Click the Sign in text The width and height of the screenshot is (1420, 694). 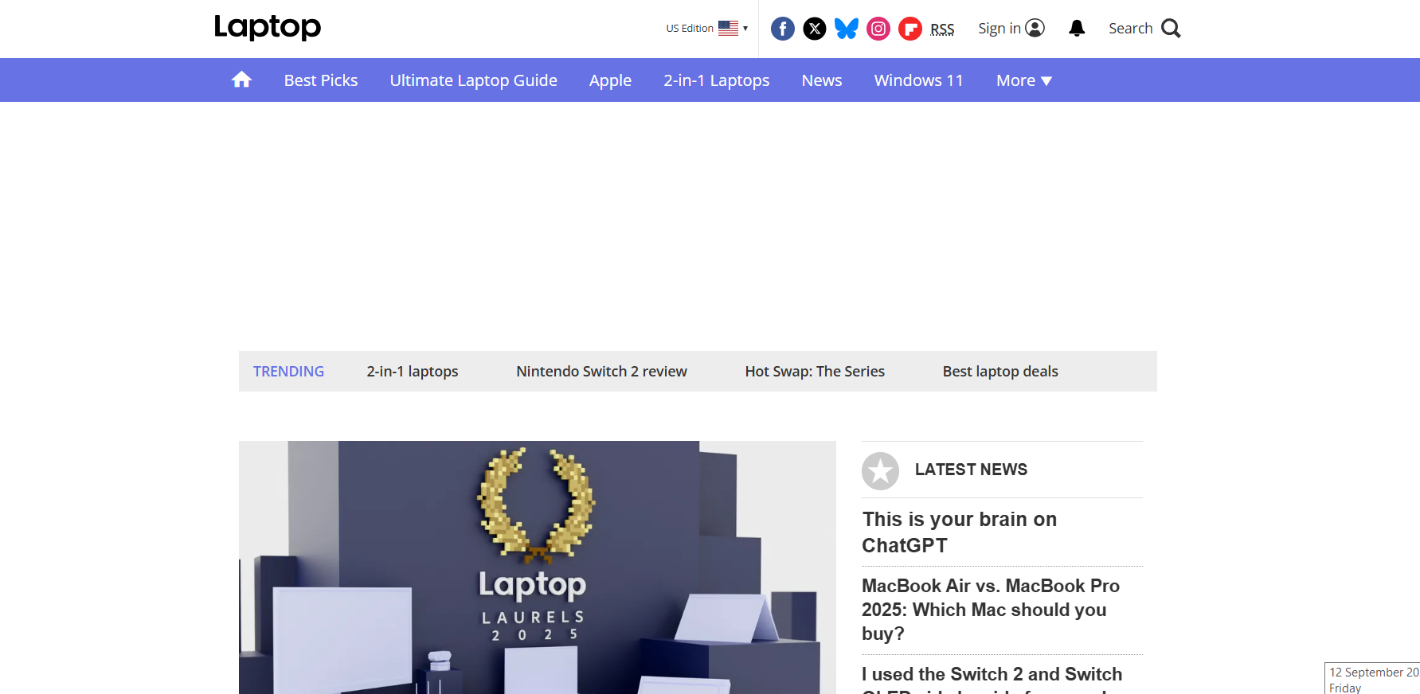click(999, 29)
